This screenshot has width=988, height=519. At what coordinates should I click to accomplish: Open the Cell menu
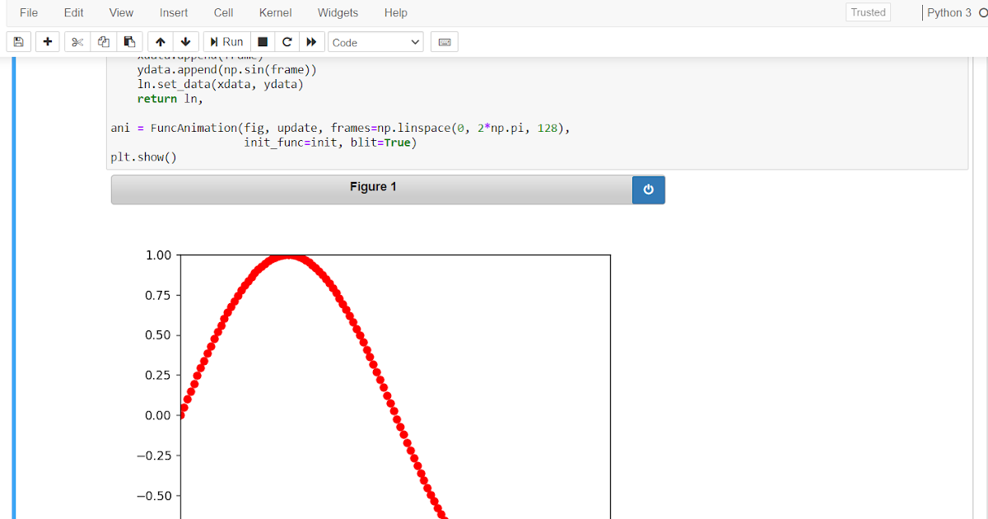tap(223, 12)
